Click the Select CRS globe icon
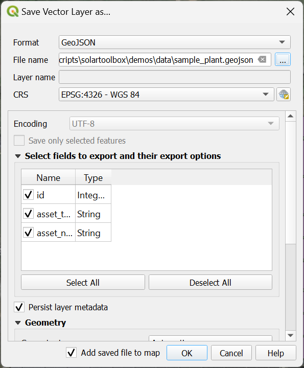Image resolution: width=304 pixels, height=368 pixels. [x=284, y=95]
